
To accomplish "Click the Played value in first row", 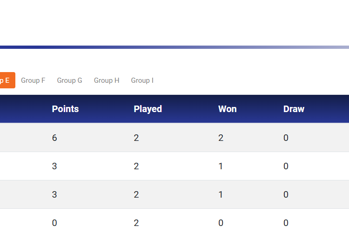I will pyautogui.click(x=136, y=138).
